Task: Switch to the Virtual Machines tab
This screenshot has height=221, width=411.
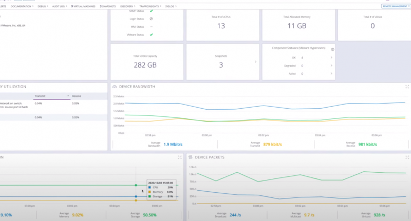Action: [83, 6]
